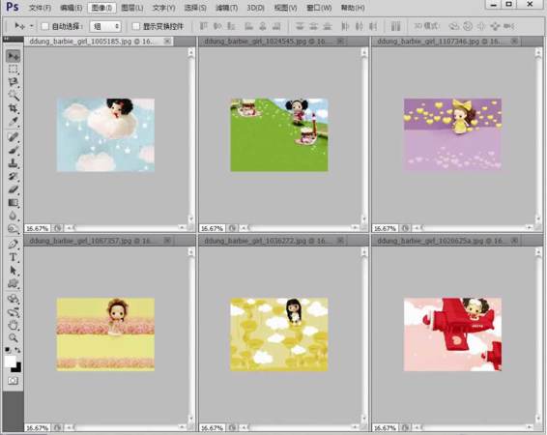Viewport: 547px width, 435px height.
Task: Select the Eraser tool
Action: pyautogui.click(x=14, y=189)
